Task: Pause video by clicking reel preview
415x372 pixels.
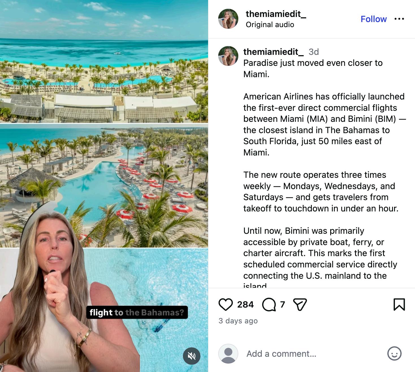Action: click(104, 186)
